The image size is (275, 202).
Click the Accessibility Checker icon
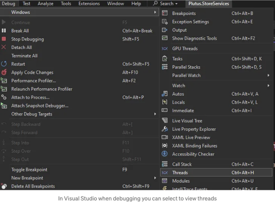164,154
